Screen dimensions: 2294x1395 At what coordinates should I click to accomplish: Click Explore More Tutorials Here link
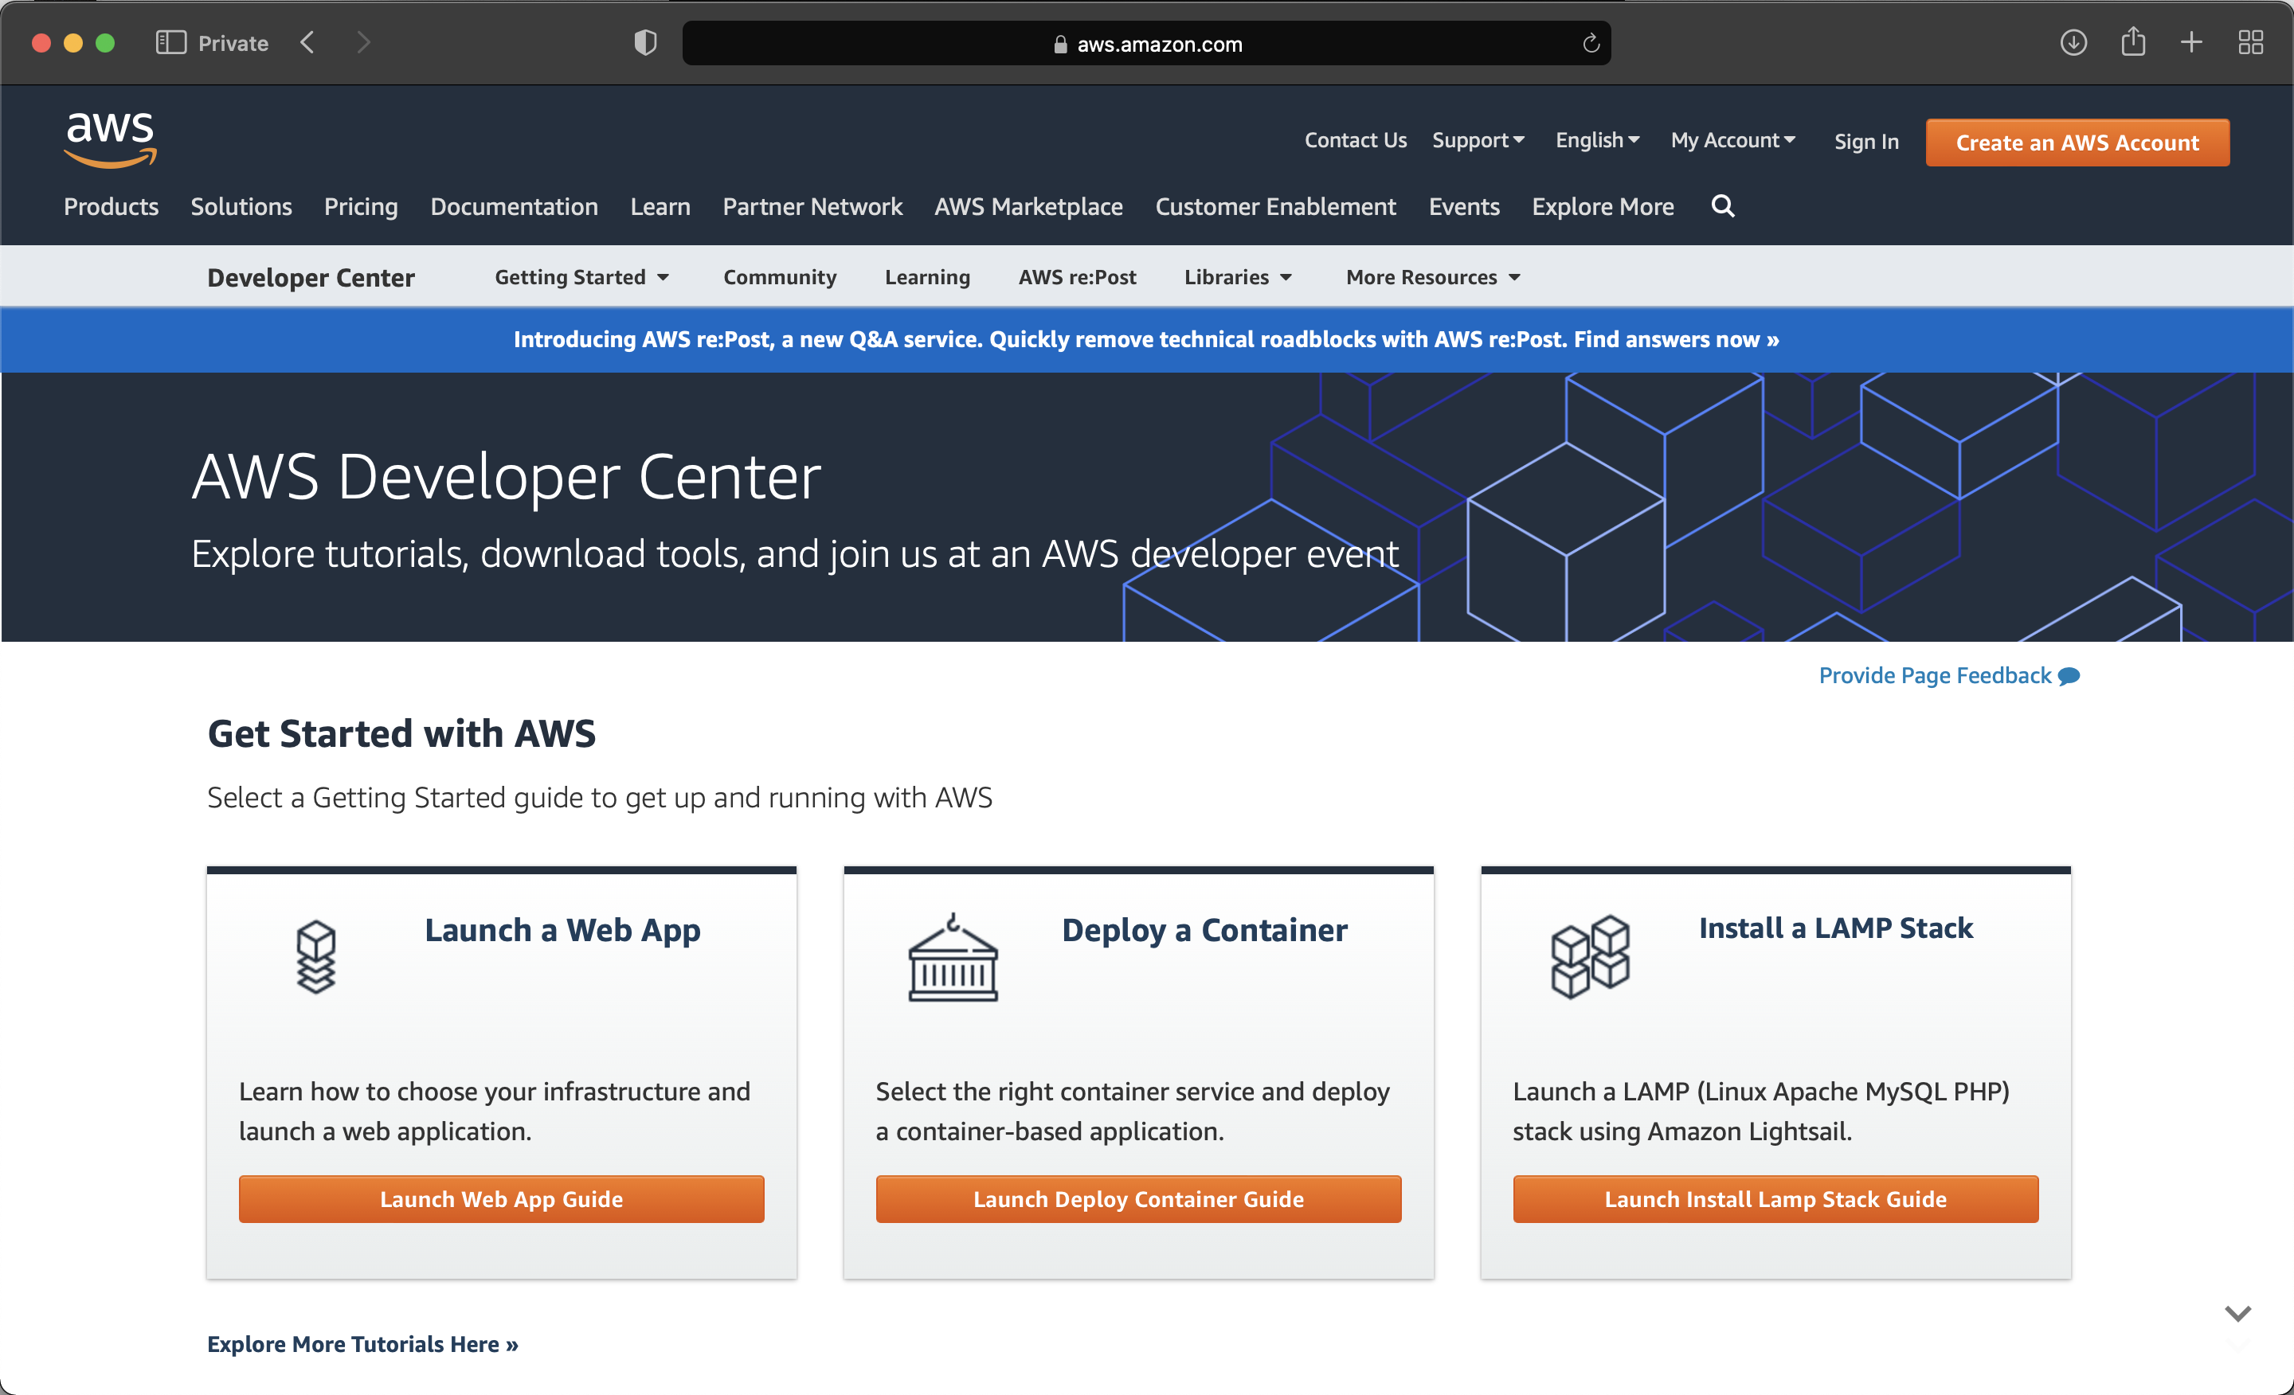tap(362, 1342)
